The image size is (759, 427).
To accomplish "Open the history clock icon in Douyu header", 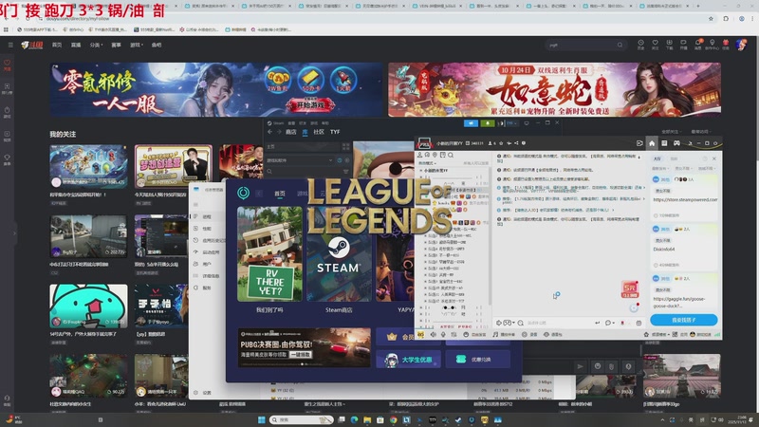I will [x=640, y=45].
